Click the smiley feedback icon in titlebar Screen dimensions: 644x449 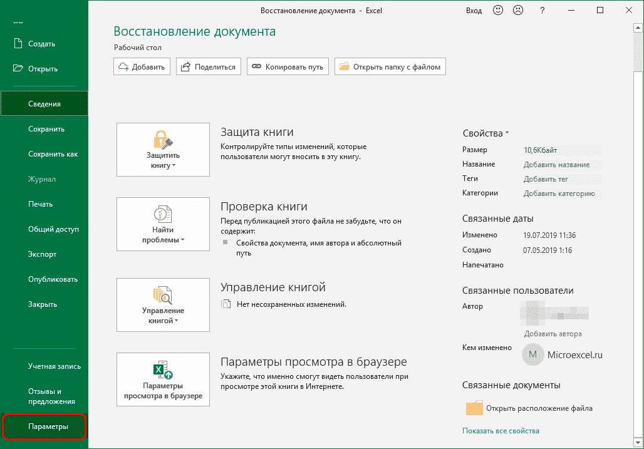coord(497,10)
